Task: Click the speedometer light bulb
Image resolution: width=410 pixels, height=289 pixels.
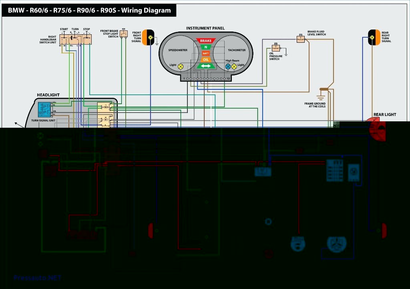Action: pos(181,67)
